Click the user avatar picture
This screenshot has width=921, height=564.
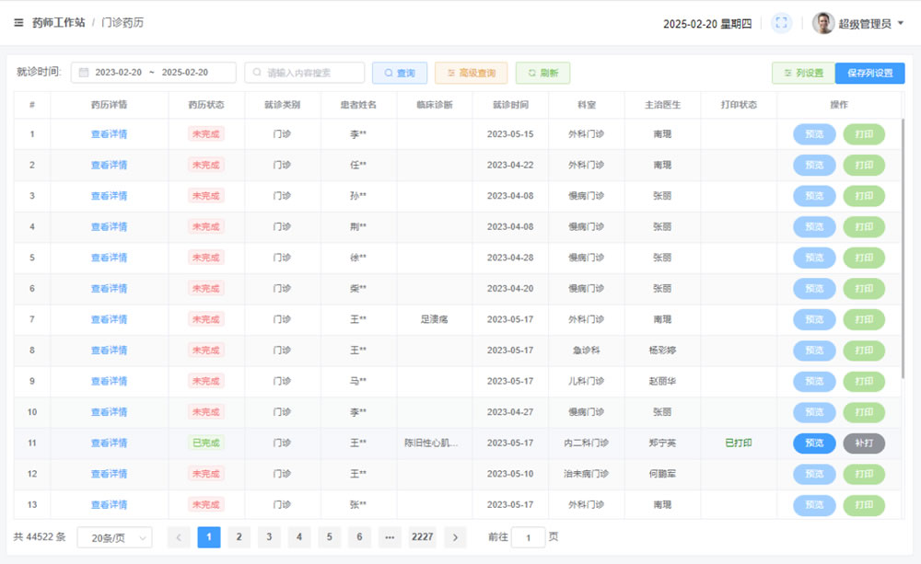pyautogui.click(x=822, y=23)
